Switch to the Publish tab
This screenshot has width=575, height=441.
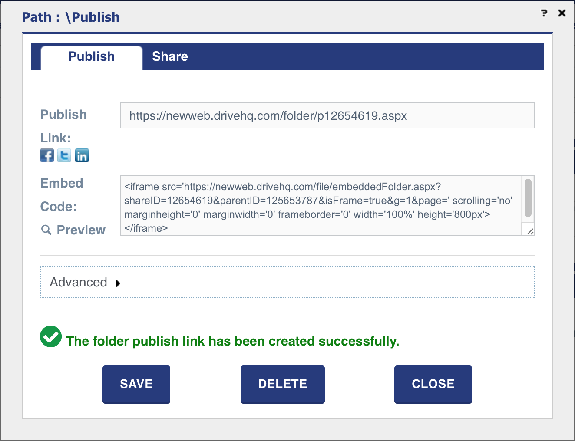[x=92, y=57]
